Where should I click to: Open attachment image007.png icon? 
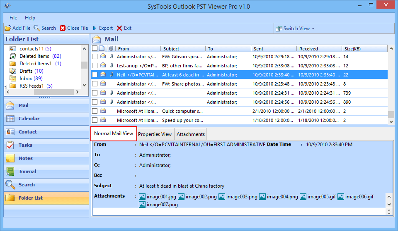click(x=142, y=205)
